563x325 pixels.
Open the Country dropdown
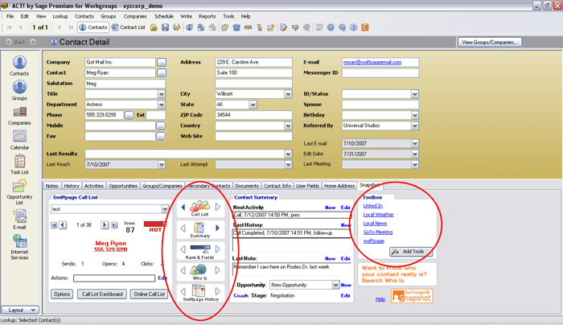click(x=288, y=125)
